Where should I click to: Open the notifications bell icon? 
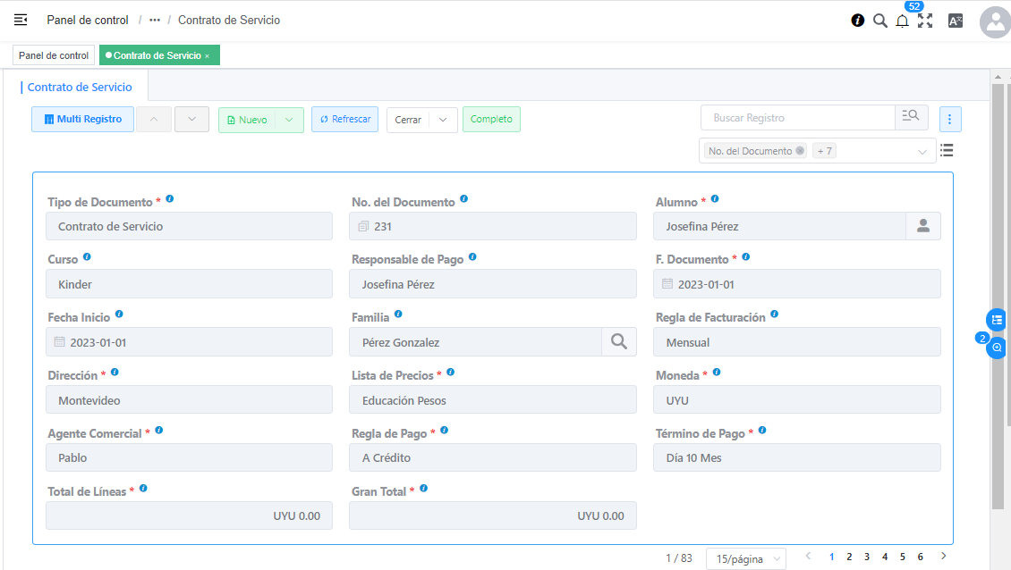[x=902, y=21]
